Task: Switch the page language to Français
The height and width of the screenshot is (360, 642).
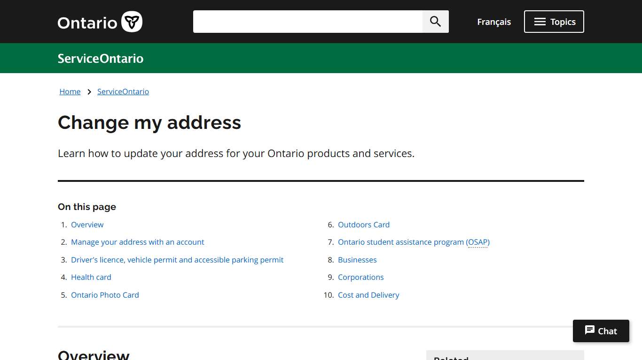Action: click(493, 22)
